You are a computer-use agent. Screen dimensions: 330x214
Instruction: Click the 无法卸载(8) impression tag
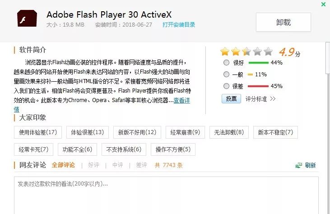[228, 132]
